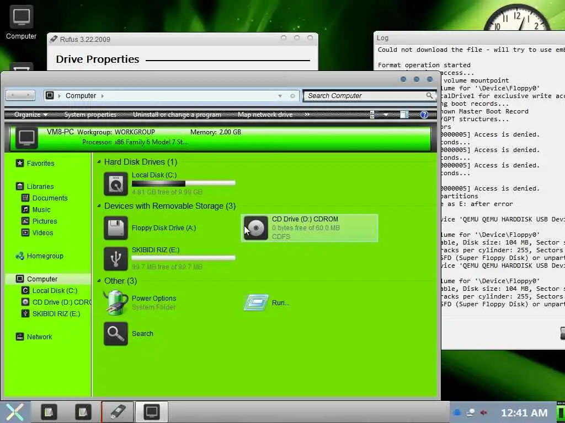Click the Network icon in the sidebar
565x423 pixels.
click(x=20, y=337)
